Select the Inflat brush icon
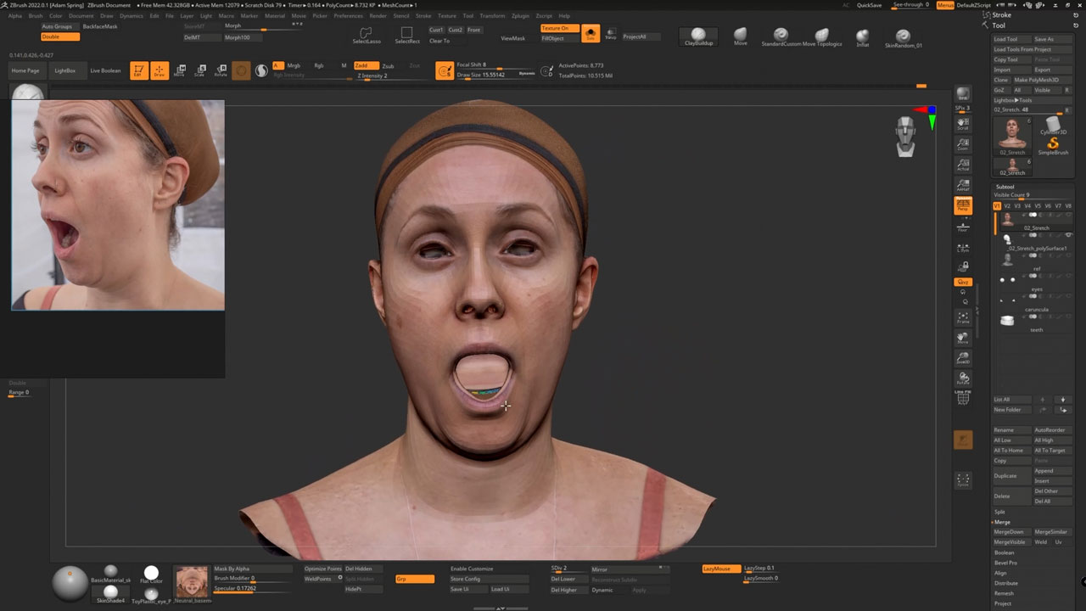1086x611 pixels. coord(863,36)
